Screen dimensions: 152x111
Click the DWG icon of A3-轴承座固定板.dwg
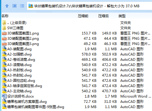pos(4,86)
